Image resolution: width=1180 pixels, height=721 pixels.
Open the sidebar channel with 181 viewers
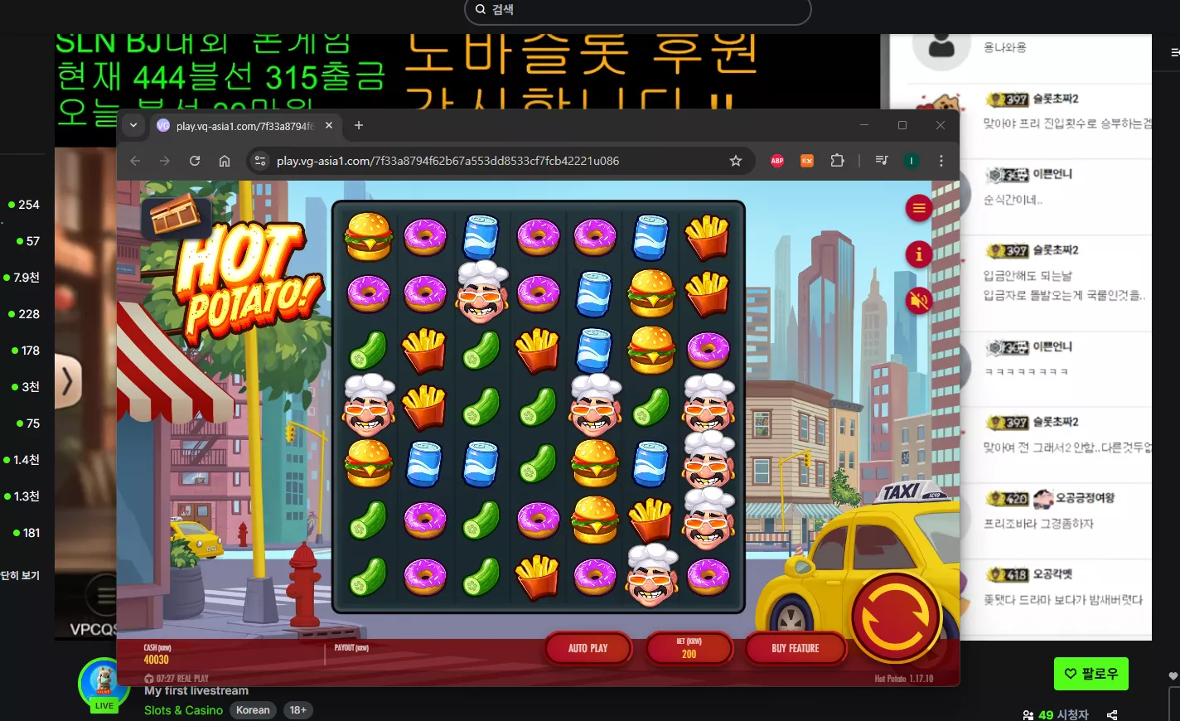click(x=25, y=533)
